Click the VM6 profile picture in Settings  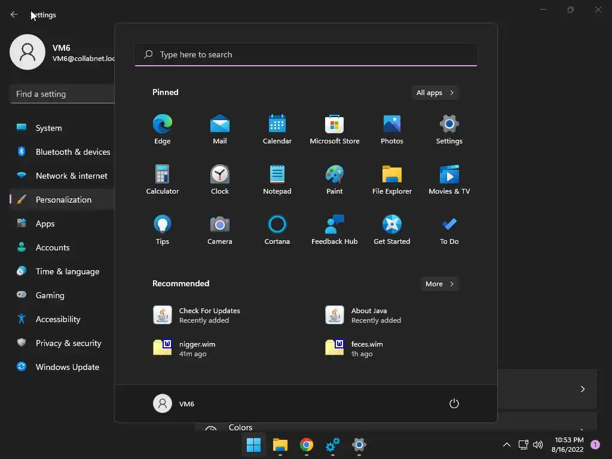point(27,52)
